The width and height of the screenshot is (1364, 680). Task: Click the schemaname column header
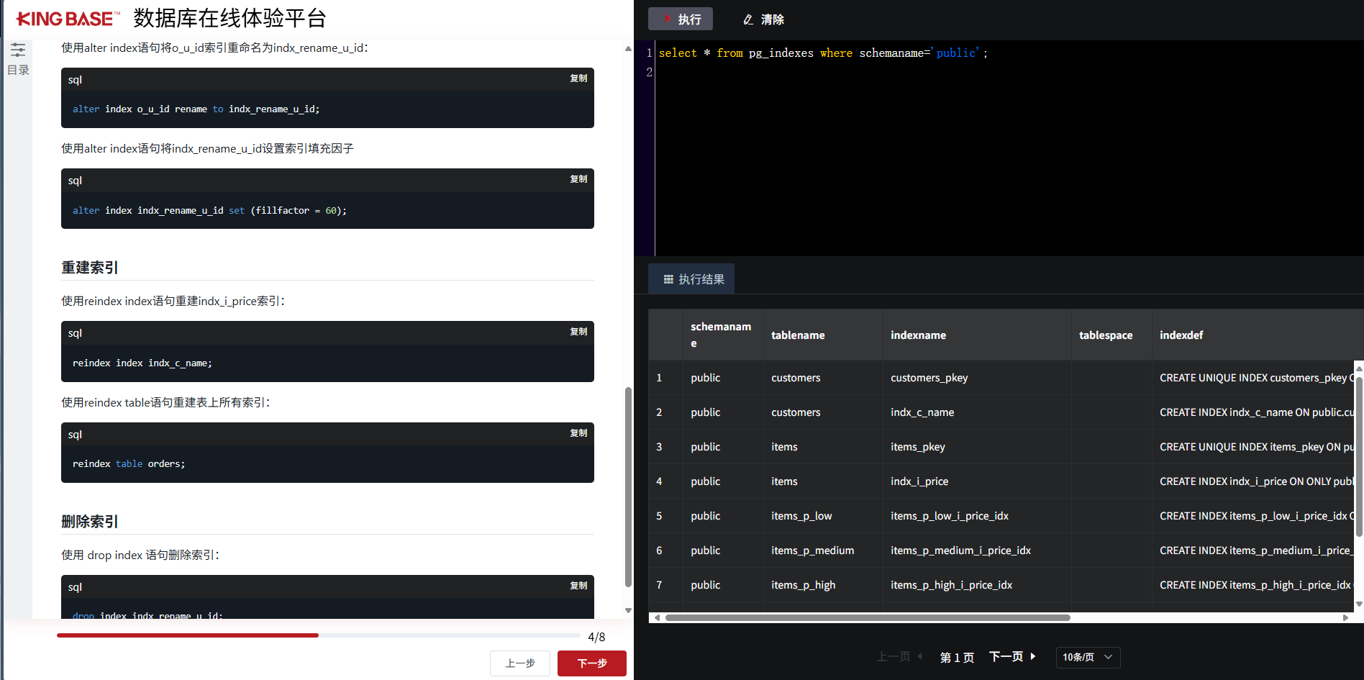click(723, 335)
